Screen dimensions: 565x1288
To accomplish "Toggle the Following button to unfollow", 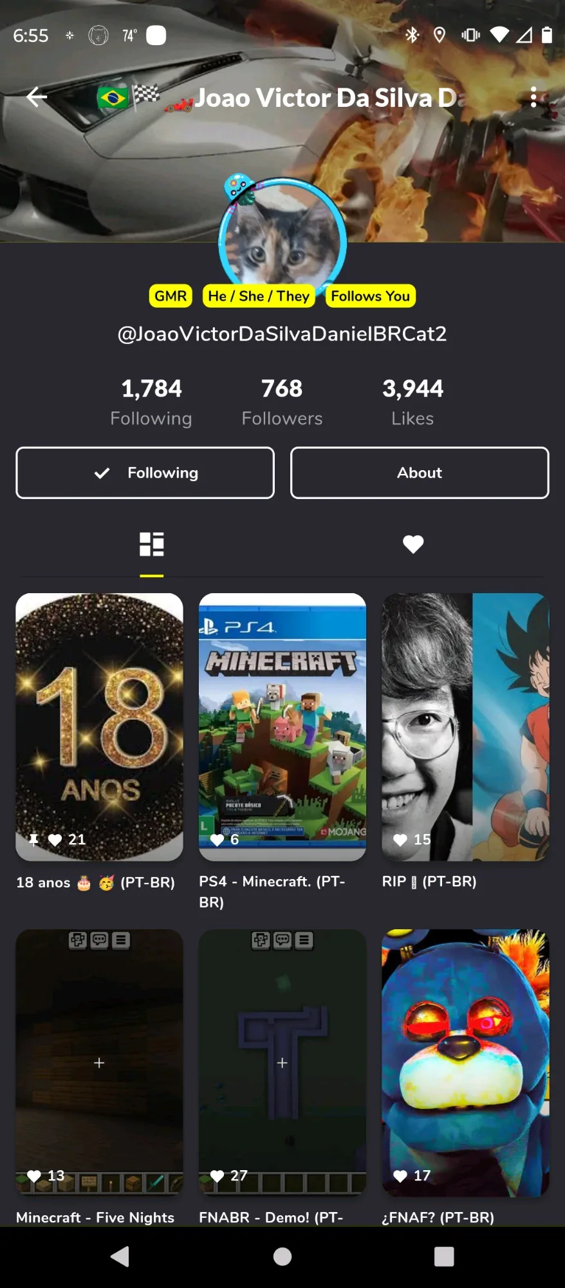I will pyautogui.click(x=145, y=473).
